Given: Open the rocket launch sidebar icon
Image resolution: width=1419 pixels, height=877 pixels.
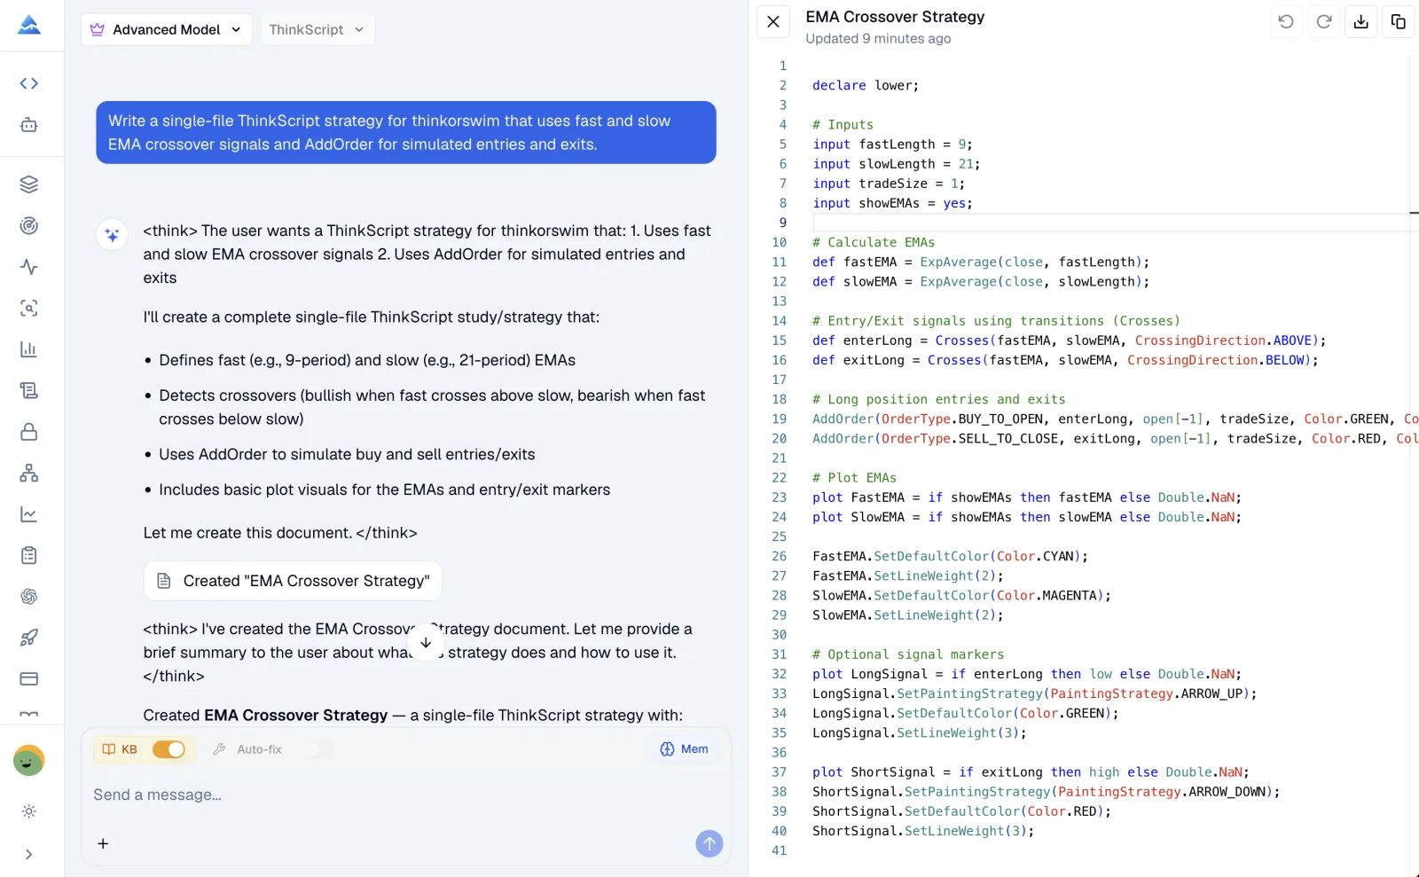Looking at the screenshot, I should coord(29,638).
